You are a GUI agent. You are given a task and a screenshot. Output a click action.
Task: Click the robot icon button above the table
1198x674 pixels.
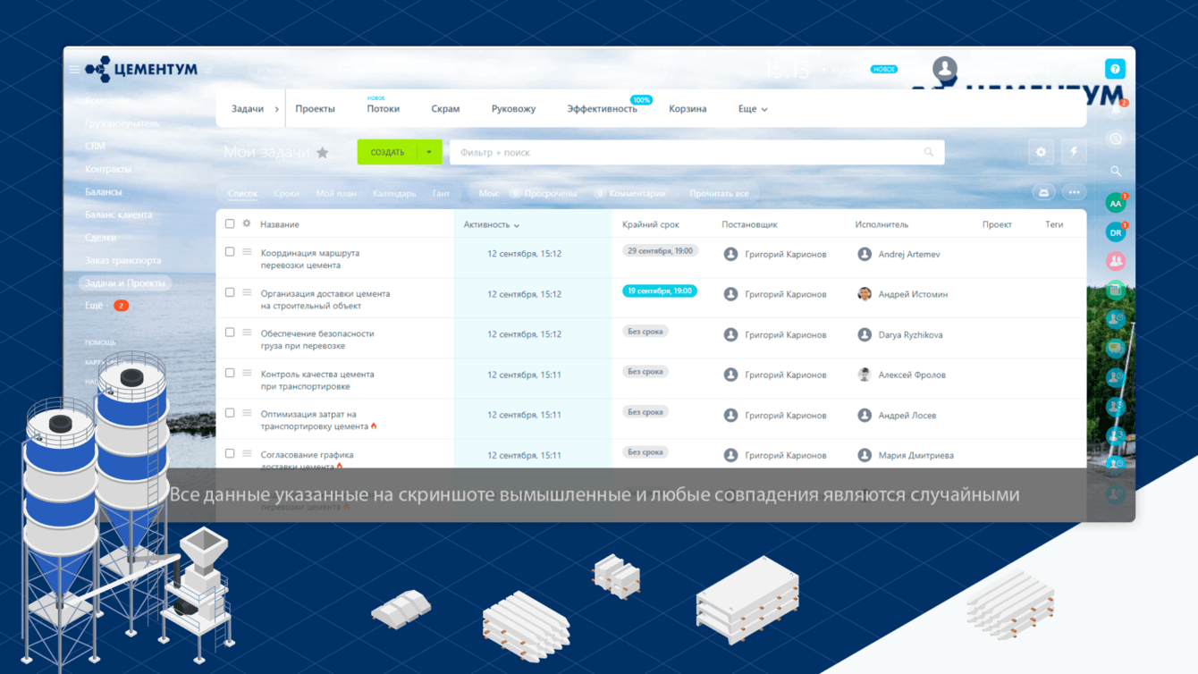pos(1043,192)
